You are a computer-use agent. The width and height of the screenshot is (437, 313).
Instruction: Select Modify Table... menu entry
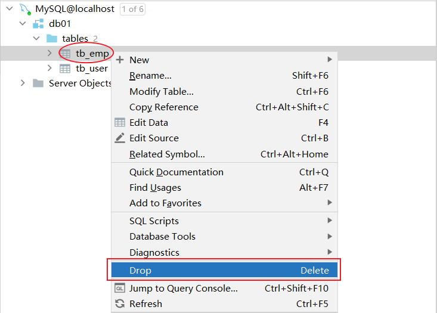click(162, 92)
